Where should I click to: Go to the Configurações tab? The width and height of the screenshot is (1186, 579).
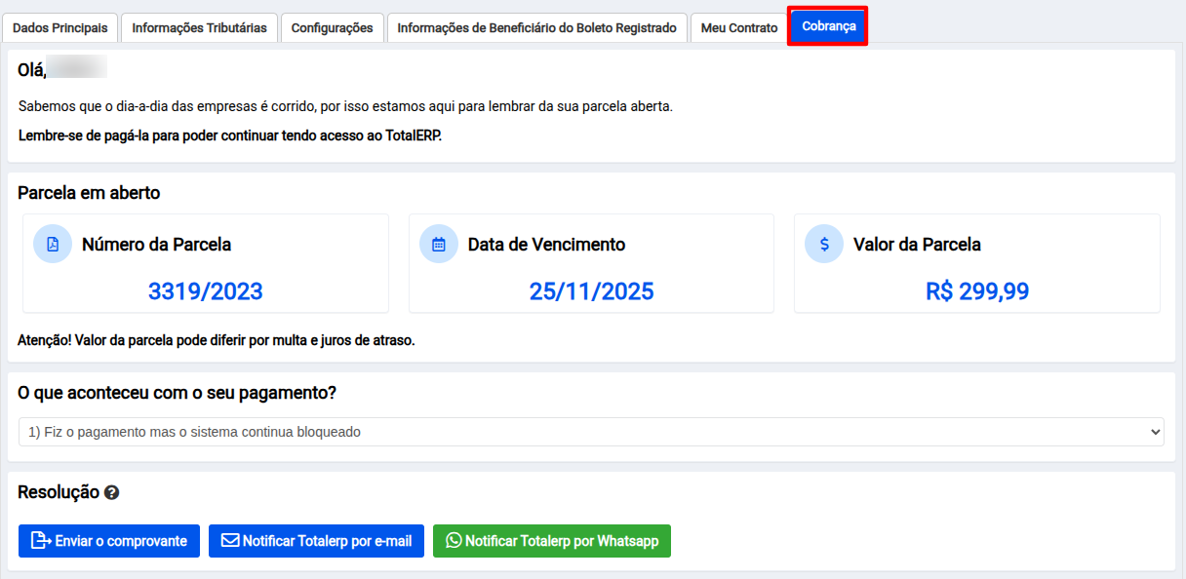click(332, 28)
